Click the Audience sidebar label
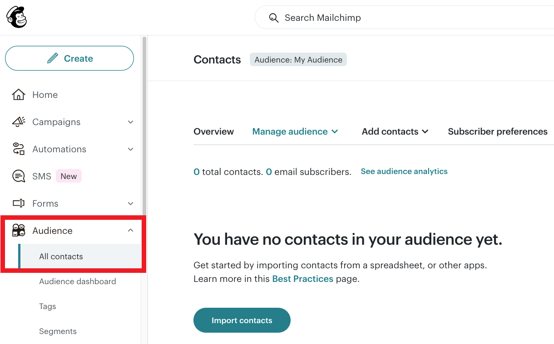Viewport: 554px width, 344px height. coord(52,230)
